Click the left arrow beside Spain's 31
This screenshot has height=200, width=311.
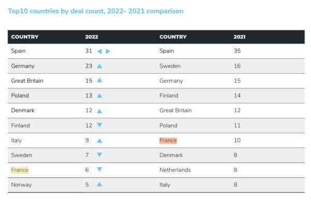[100, 51]
